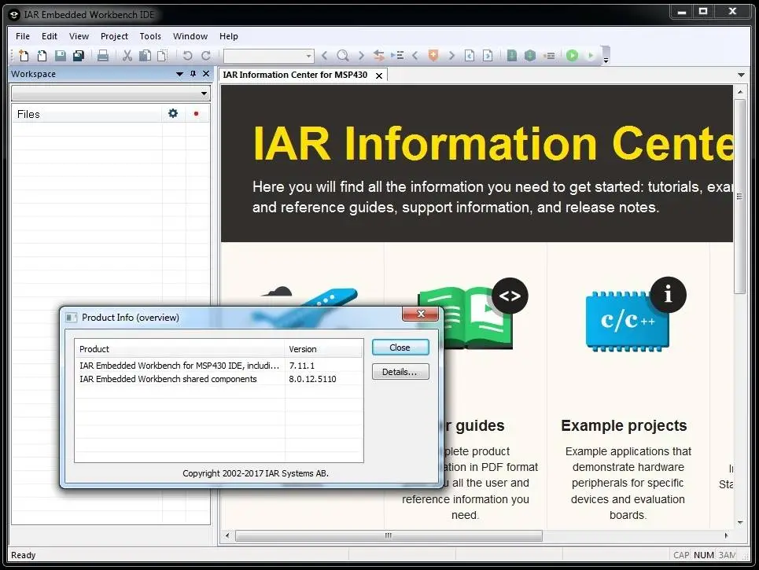Click the Make build icon

(x=530, y=56)
